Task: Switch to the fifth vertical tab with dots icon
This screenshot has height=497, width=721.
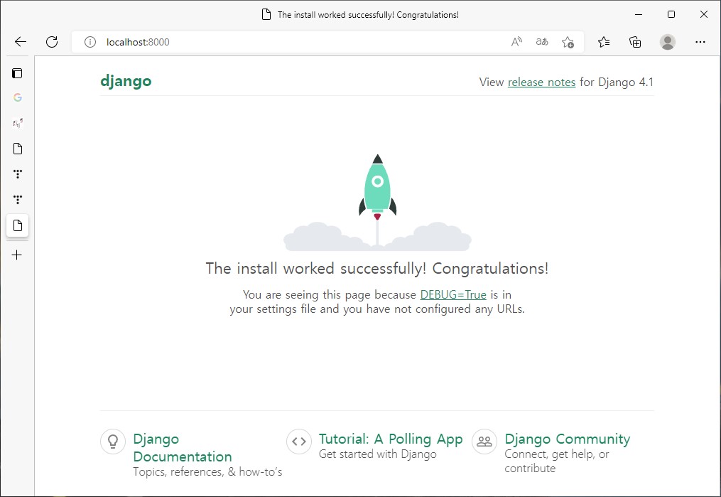Action: [18, 174]
